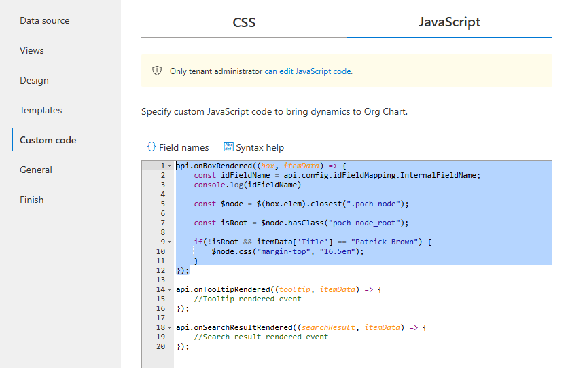Open the Design section
The height and width of the screenshot is (368, 568).
(x=34, y=80)
